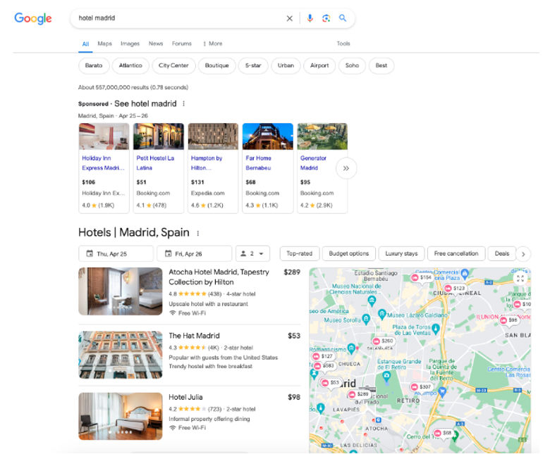Screen dimensions: 550x454
Task: Click the Plaza de Toros map marker
Action: click(436, 328)
